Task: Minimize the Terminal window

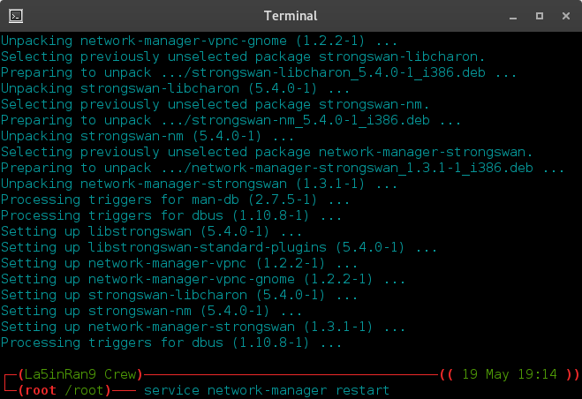Action: [513, 17]
